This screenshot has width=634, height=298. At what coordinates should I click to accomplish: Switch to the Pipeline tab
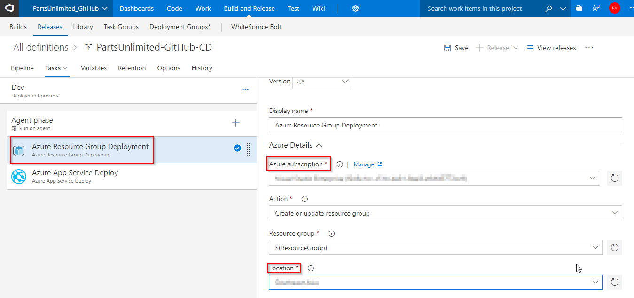pos(22,68)
